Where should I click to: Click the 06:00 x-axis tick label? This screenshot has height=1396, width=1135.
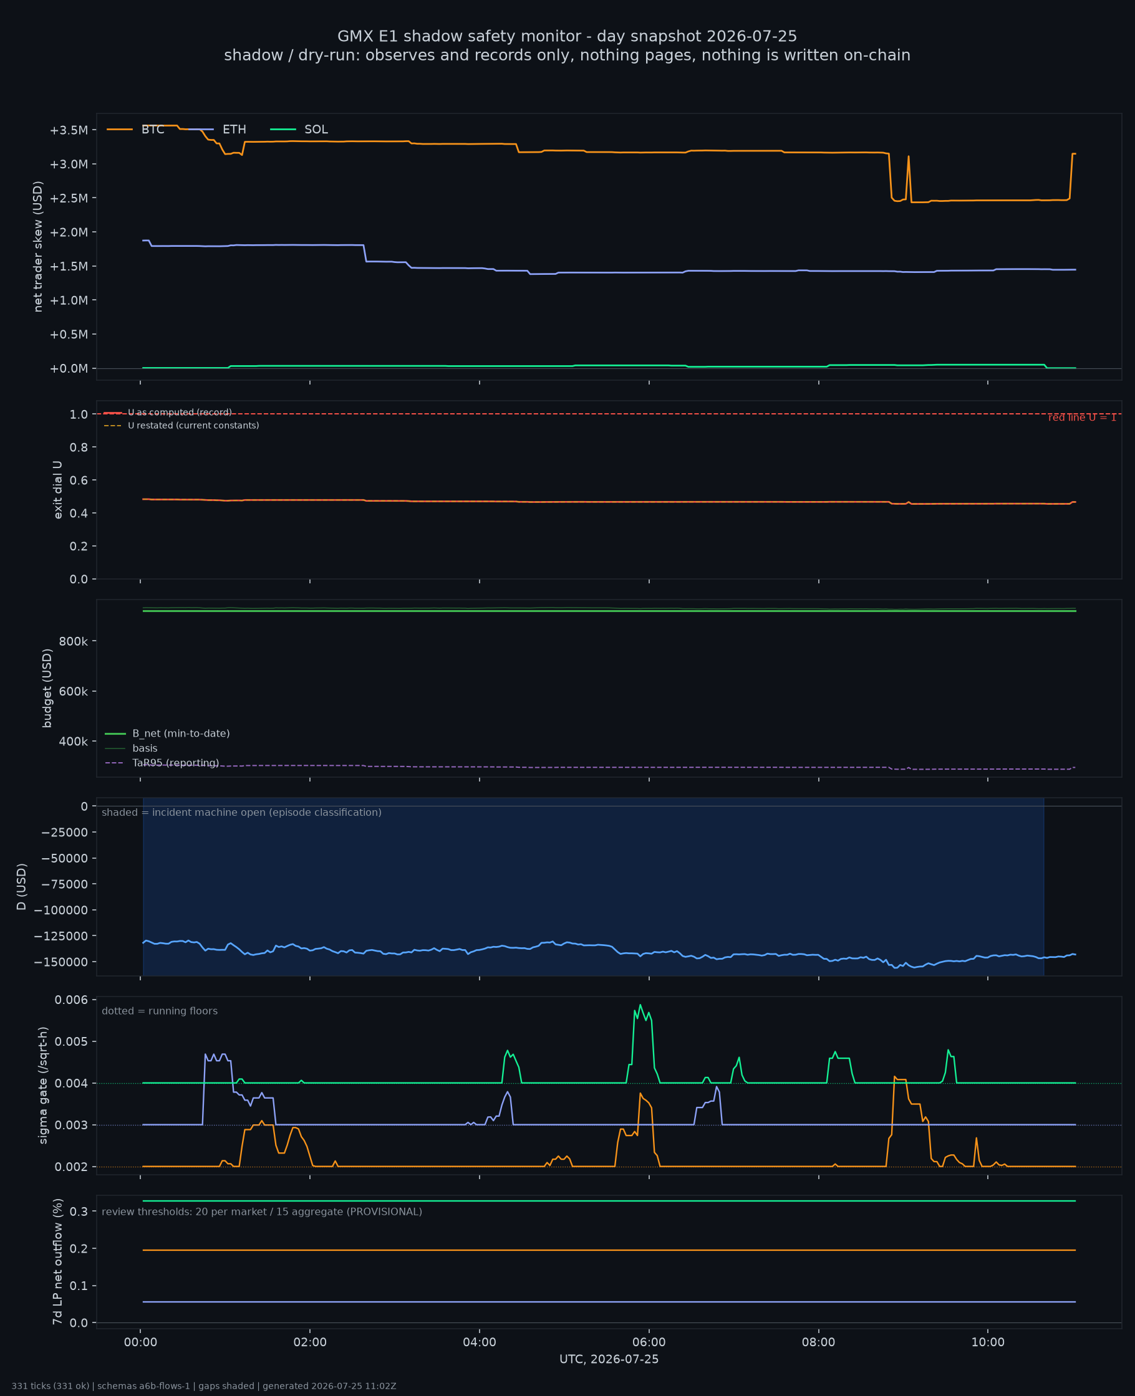pos(649,1342)
